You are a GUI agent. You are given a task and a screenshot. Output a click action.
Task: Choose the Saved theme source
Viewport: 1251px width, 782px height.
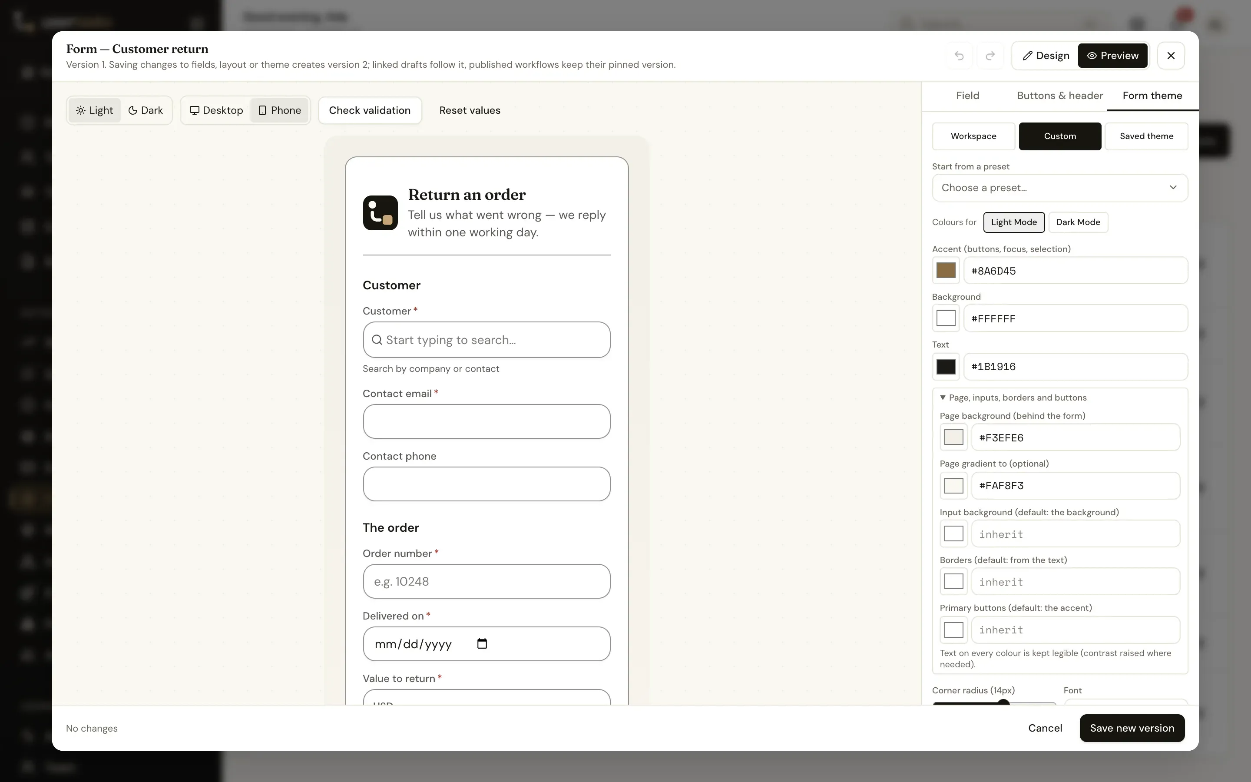coord(1146,136)
